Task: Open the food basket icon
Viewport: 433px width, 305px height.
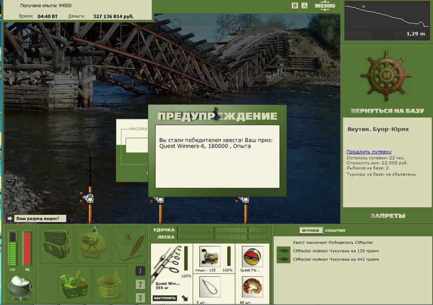Action: point(74,284)
